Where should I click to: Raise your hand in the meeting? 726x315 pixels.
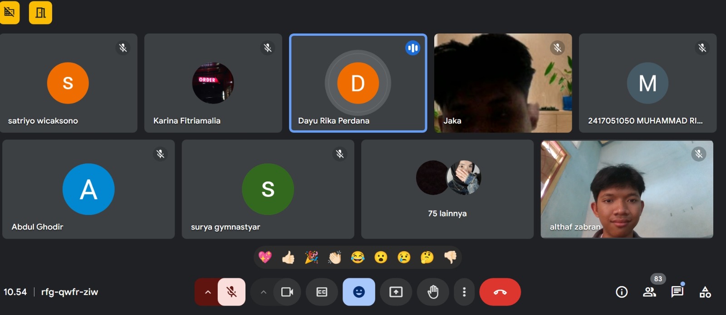(433, 292)
